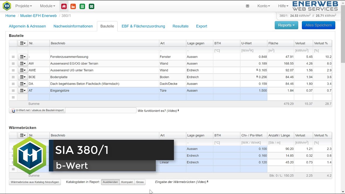This screenshot has height=194, width=345.
Task: Open Wärmebrücken table header menu dropdown
Action: [23, 135]
